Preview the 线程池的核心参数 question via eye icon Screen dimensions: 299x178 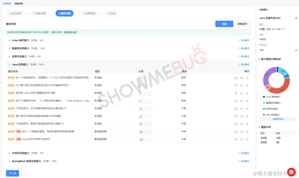pos(241,124)
